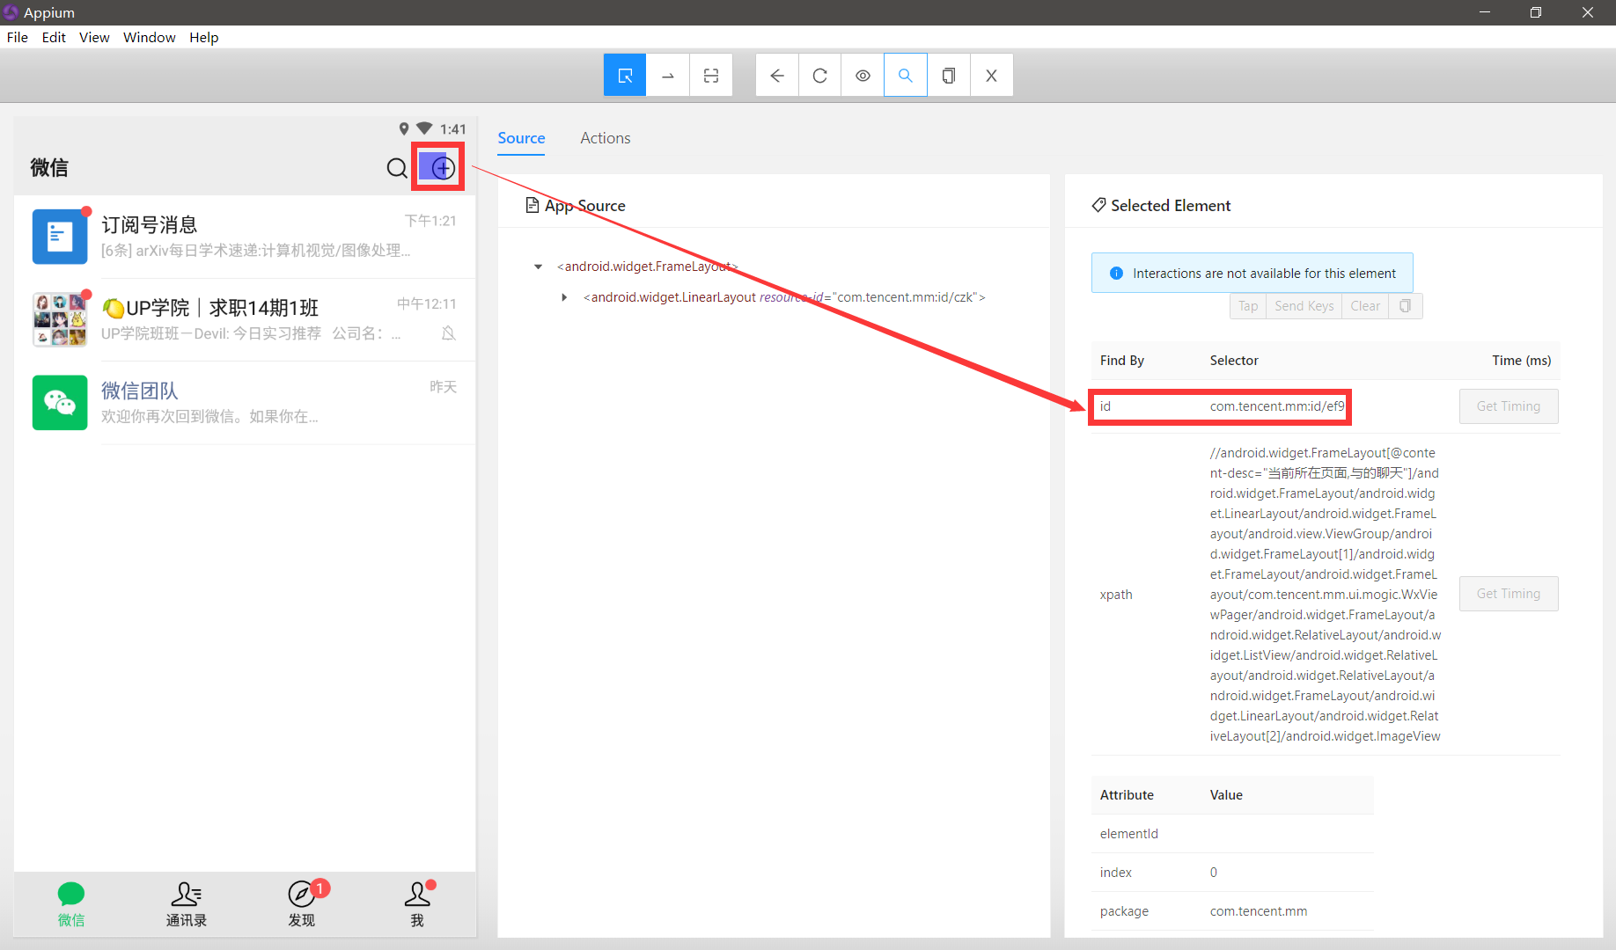Activate Select Elements mode in toolbar
Viewport: 1616px width, 950px height.
(625, 76)
